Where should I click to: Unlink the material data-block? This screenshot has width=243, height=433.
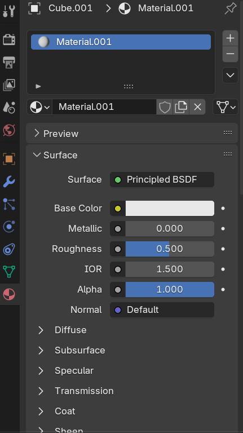point(197,107)
